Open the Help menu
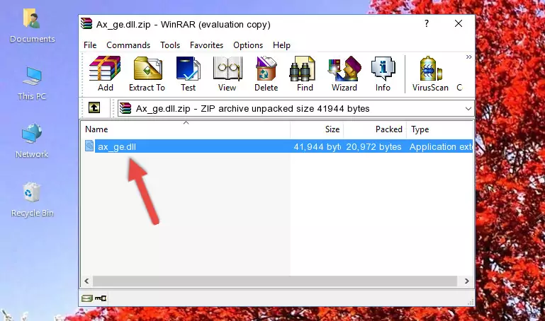Screen dimensions: 545x321 (x=281, y=45)
